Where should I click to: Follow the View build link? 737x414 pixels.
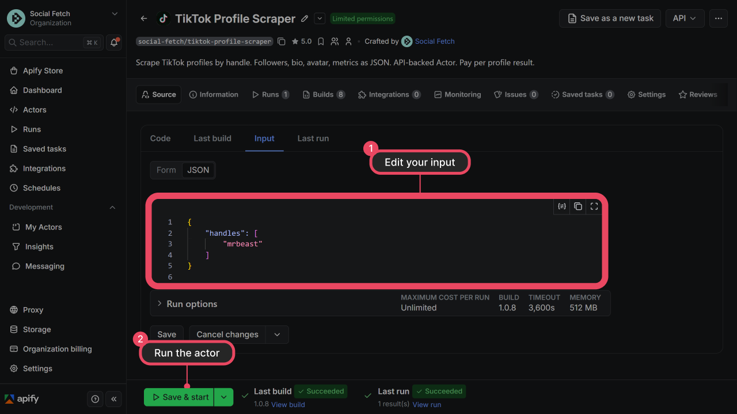pos(288,405)
